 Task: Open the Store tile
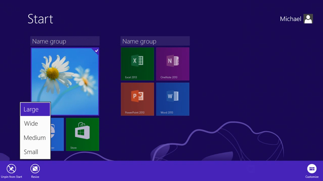[x=82, y=134]
